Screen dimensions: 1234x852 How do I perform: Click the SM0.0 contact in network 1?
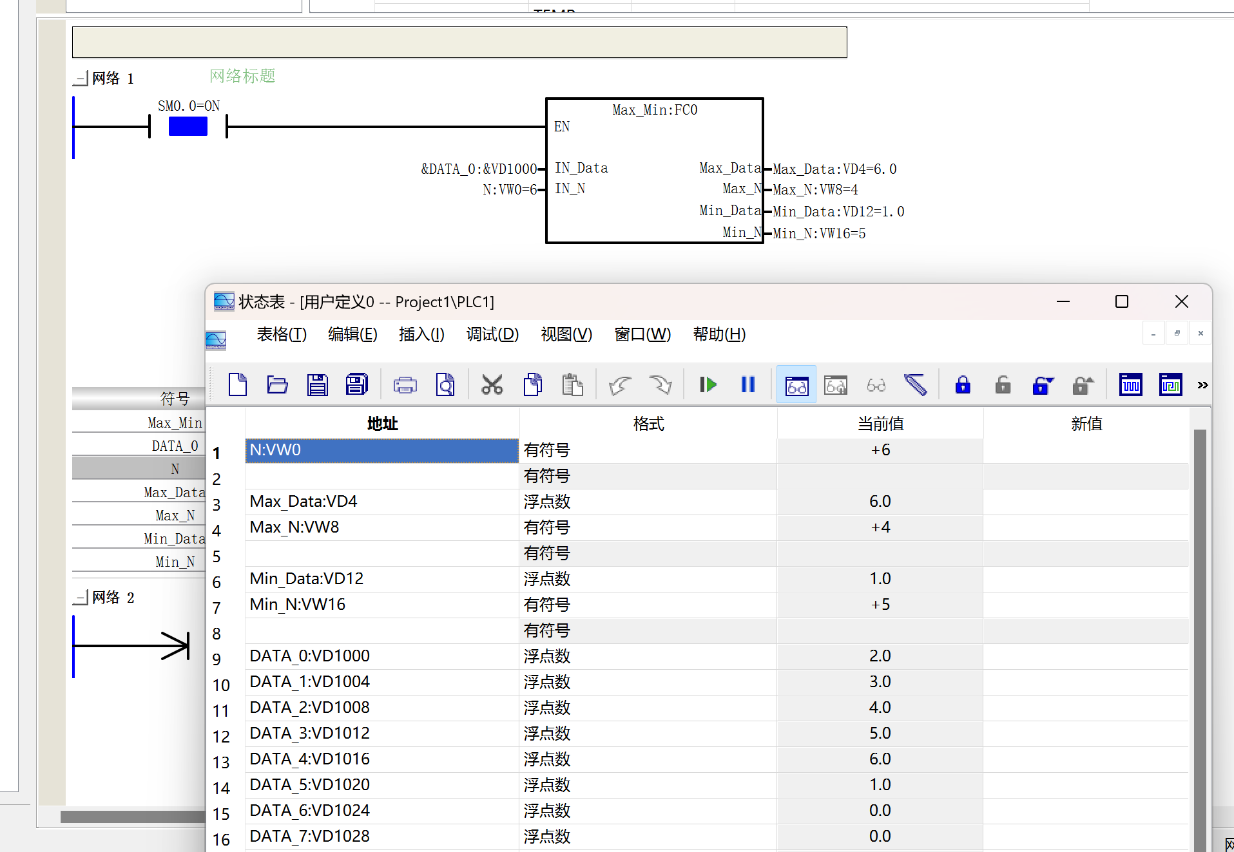pos(188,126)
